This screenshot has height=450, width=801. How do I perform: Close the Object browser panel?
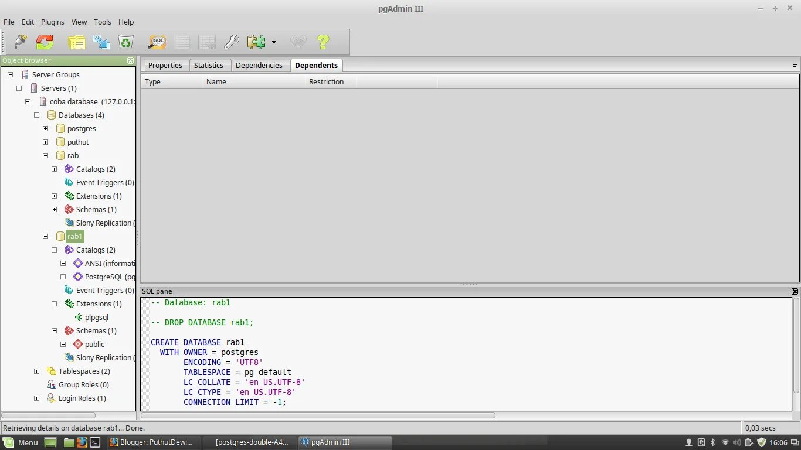[x=131, y=60]
